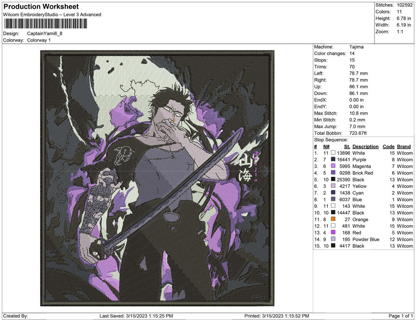Image resolution: width=416 pixels, height=320 pixels.
Task: Click the 'Printed: 3/15/2023 1:15:52 PM' text
Action: pos(276,316)
